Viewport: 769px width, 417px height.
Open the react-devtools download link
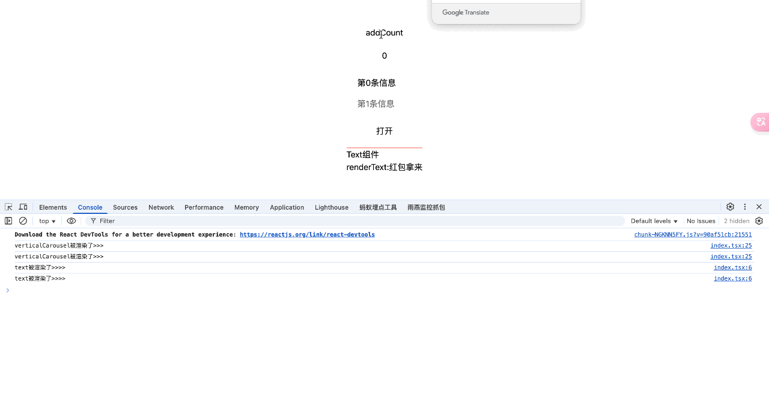(x=307, y=234)
